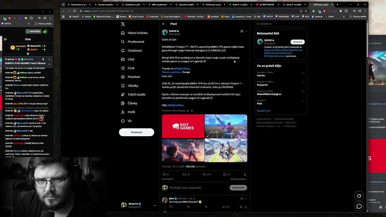
Task: Open Premium in the X sidebar
Action: [131, 77]
